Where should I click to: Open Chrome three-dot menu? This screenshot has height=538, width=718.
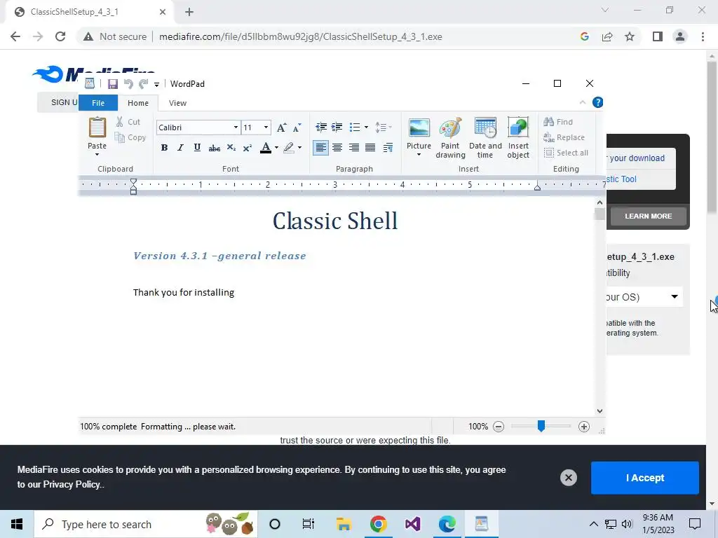coord(703,36)
